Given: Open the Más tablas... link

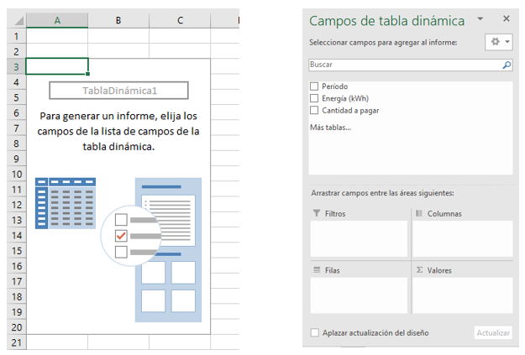Looking at the screenshot, I should coord(330,128).
